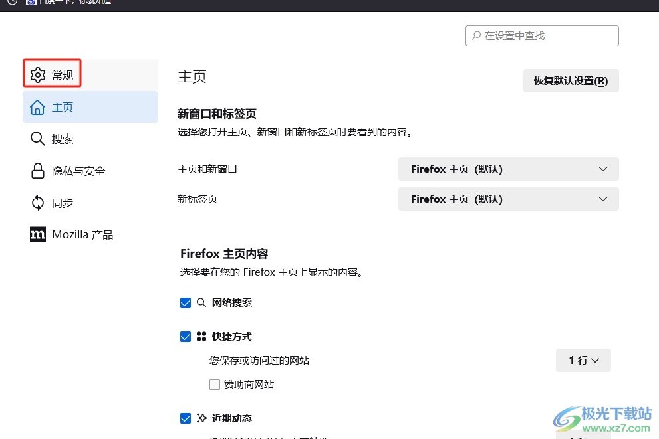Click the 恢复默认设置 button
Image resolution: width=659 pixels, height=439 pixels.
pyautogui.click(x=571, y=81)
